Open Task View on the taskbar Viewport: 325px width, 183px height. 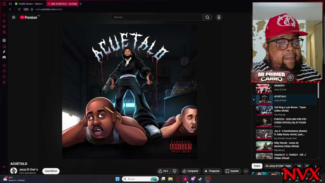pyautogui.click(x=163, y=179)
